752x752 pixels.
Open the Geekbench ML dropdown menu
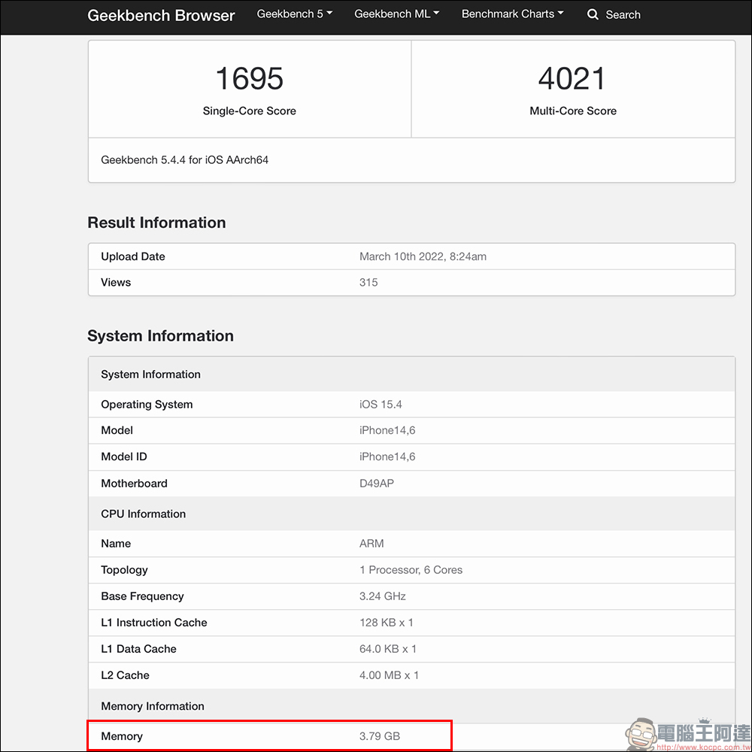pos(396,14)
